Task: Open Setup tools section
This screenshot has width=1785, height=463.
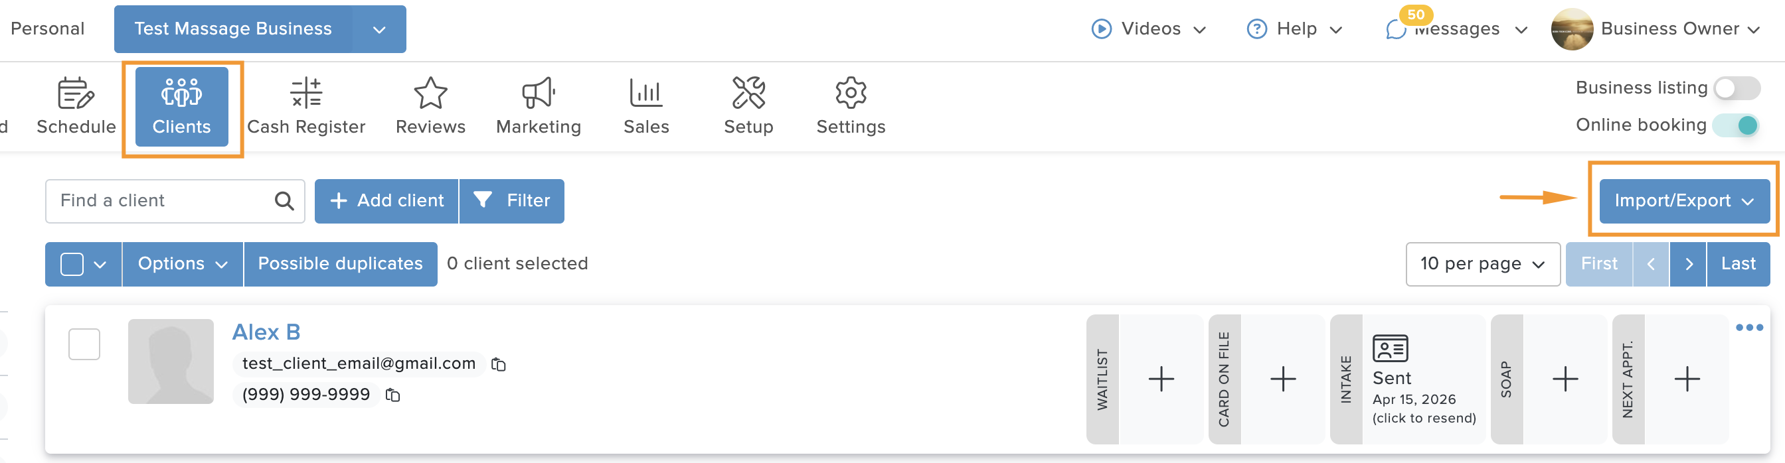Action: pyautogui.click(x=748, y=107)
